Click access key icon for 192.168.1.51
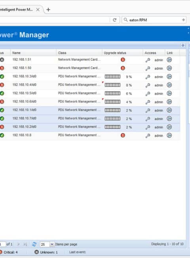The width and height of the screenshot is (190, 258). click(148, 60)
